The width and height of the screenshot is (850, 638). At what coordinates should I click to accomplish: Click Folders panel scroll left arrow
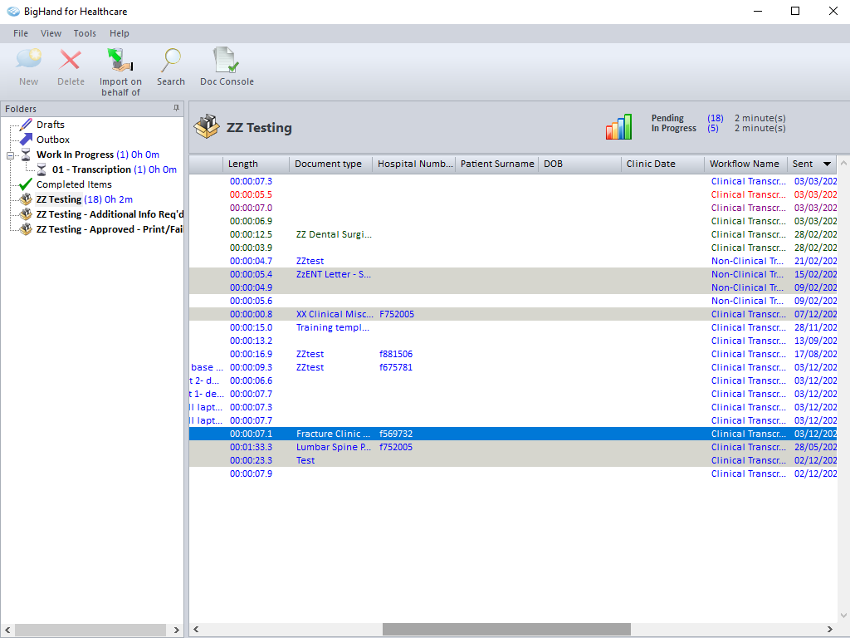tap(7, 630)
